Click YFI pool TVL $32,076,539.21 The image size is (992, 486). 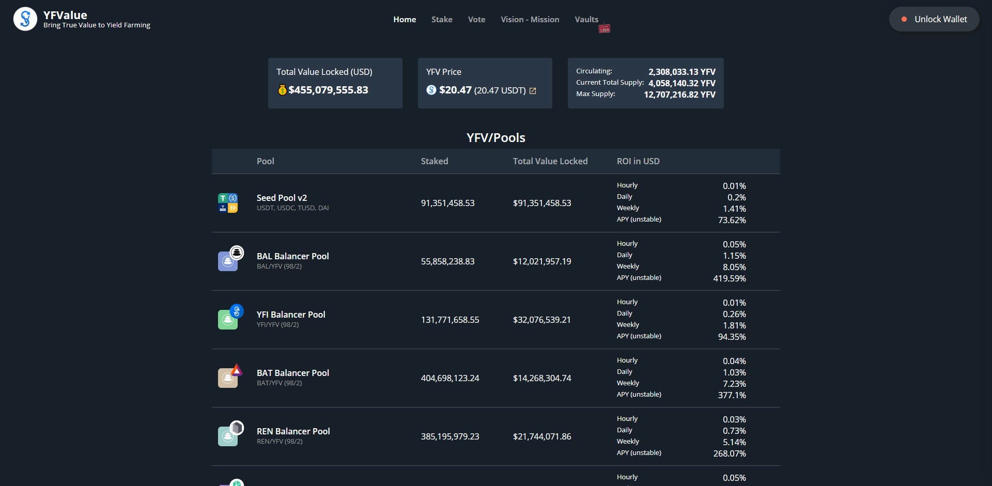542,320
